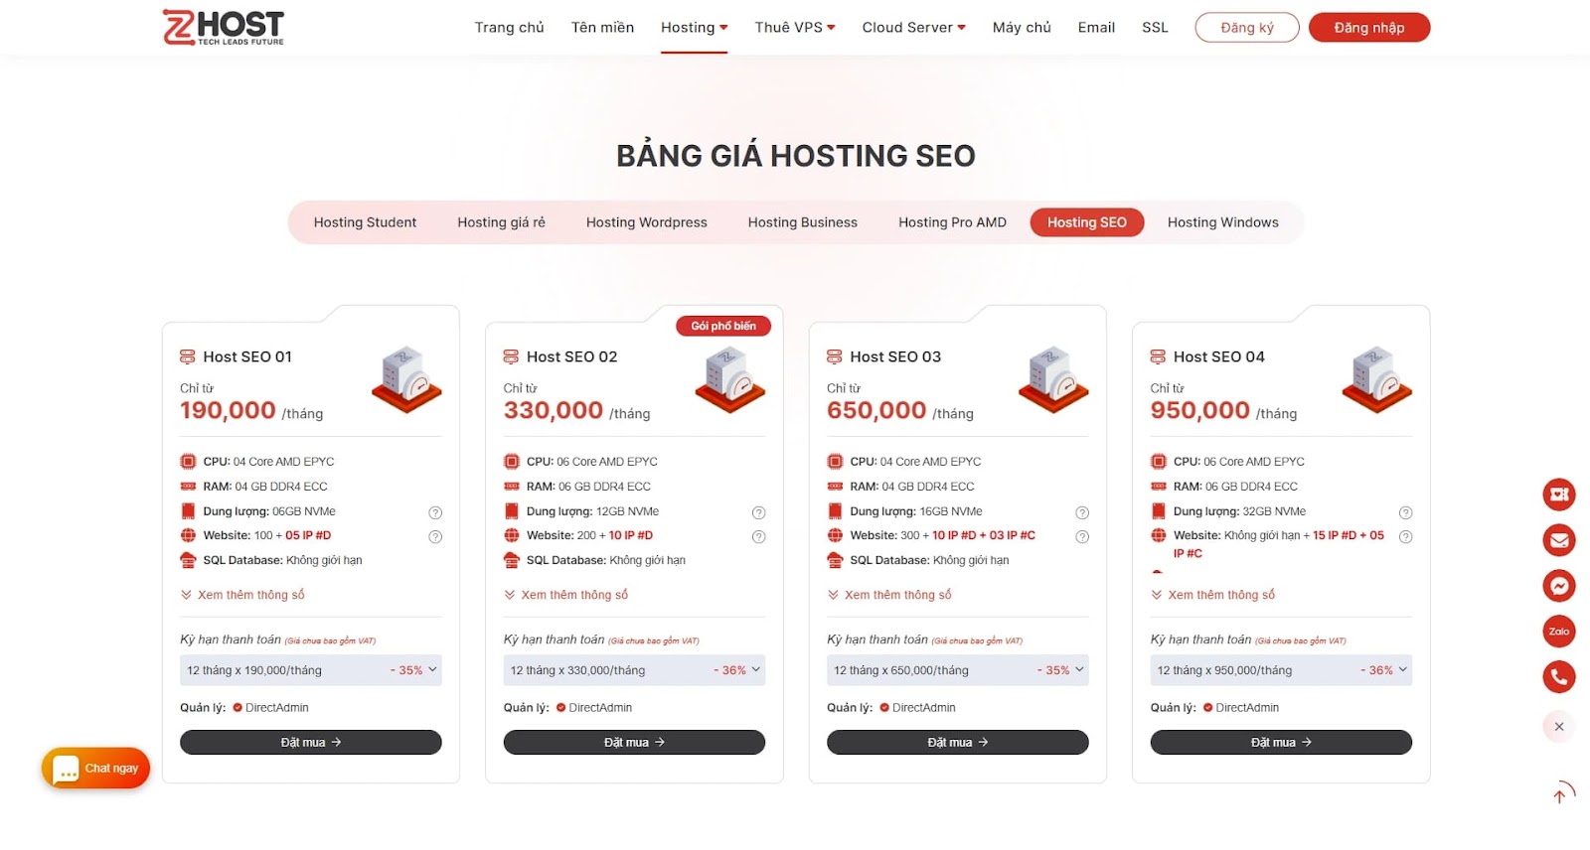Switch to Hosting Pro AMD tab
This screenshot has height=850, width=1590.
coord(953,222)
